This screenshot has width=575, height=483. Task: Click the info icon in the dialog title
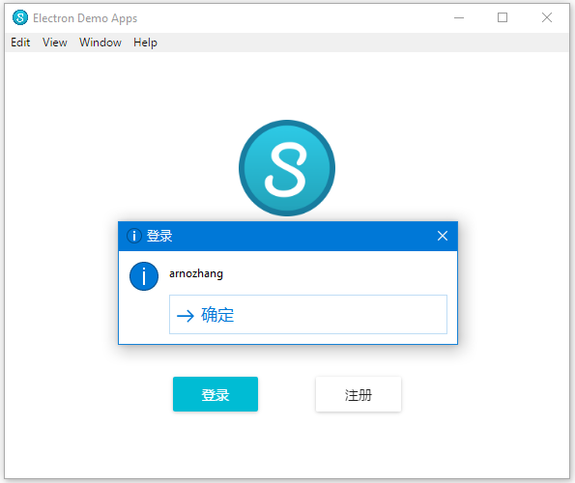pos(134,236)
